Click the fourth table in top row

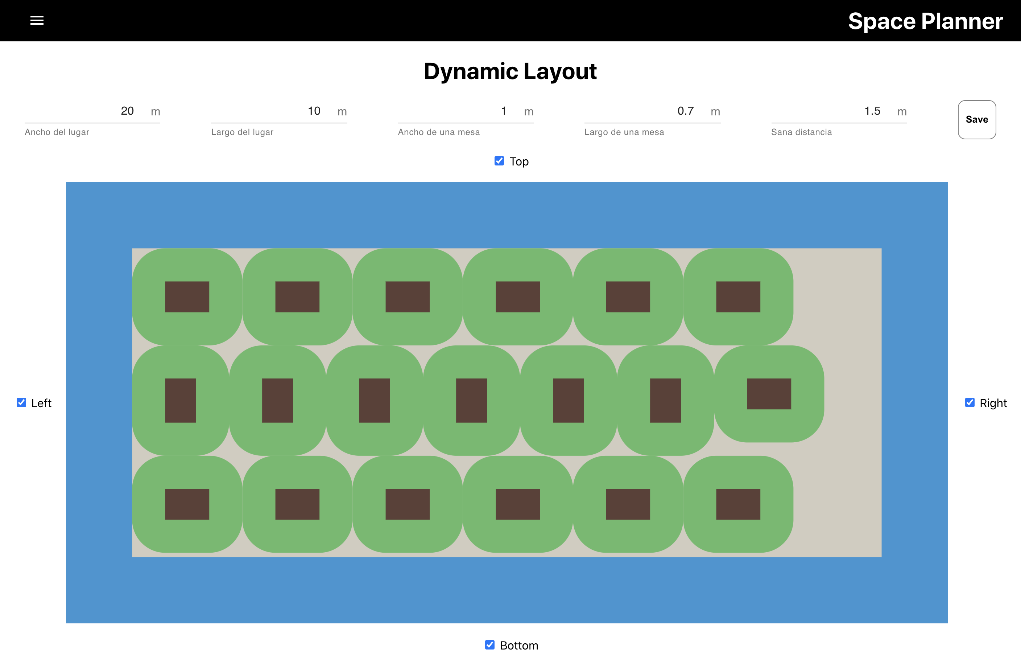click(517, 297)
